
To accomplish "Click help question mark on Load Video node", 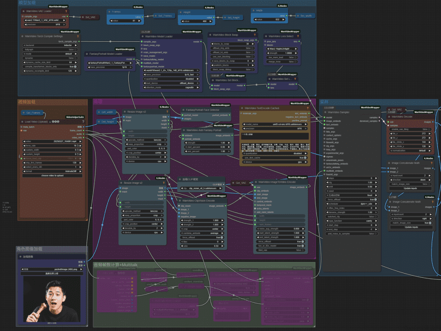I will pyautogui.click(x=83, y=122).
